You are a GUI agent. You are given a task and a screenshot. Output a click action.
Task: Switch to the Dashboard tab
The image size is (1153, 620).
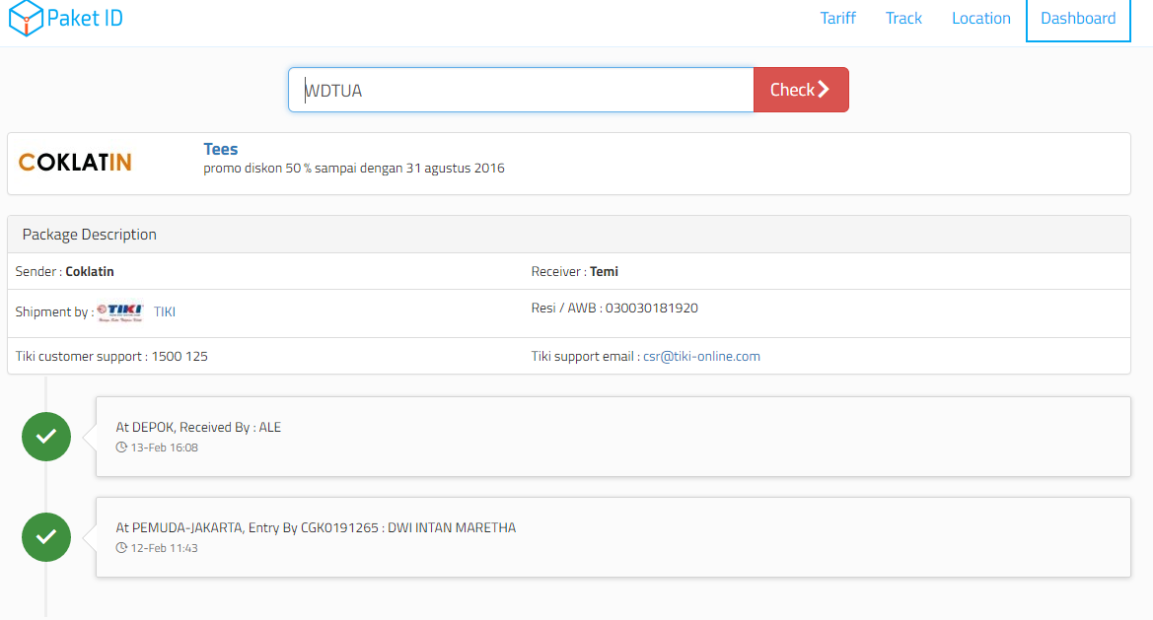1078,19
